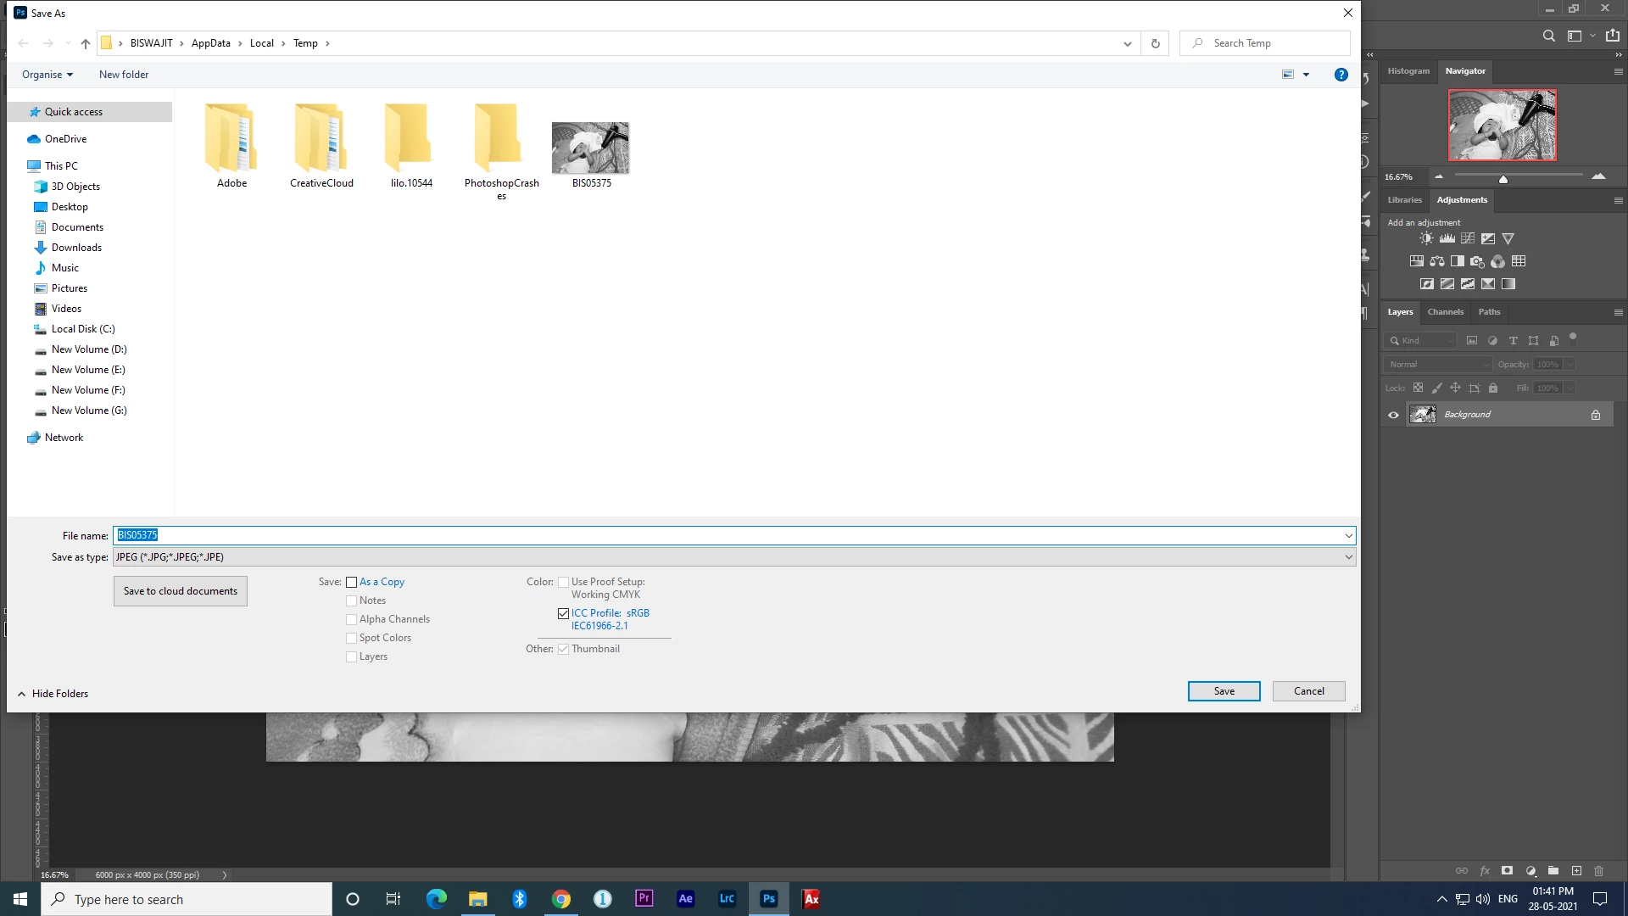The width and height of the screenshot is (1628, 916).
Task: Collapse folders with Hide Folders
Action: click(53, 694)
